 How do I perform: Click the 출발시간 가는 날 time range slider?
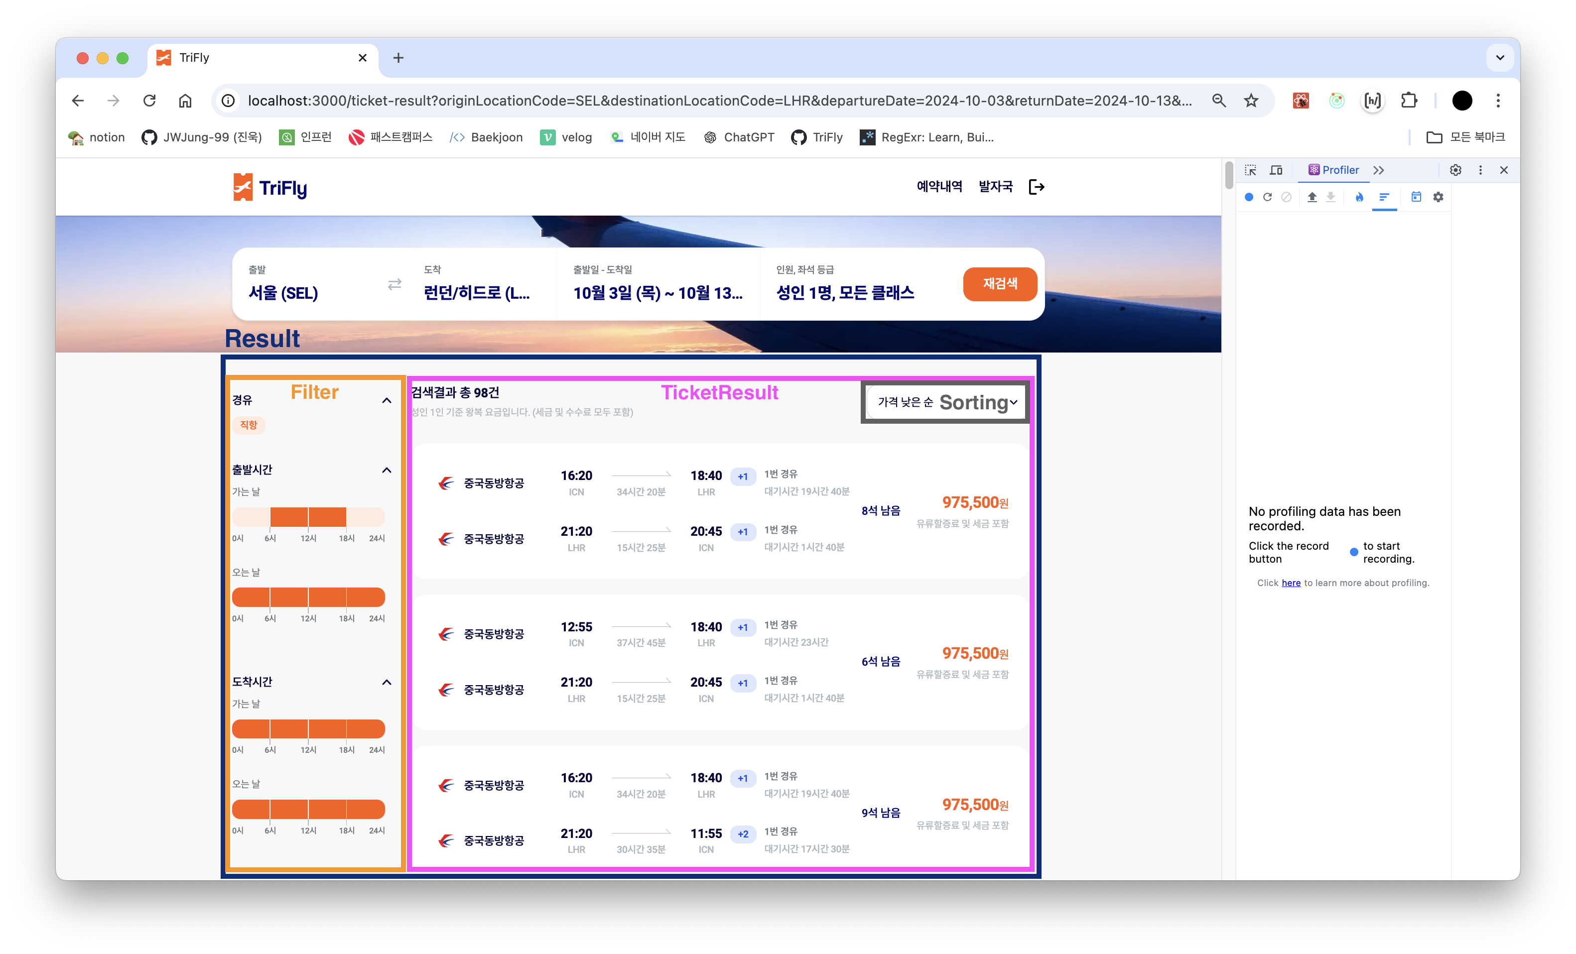308,517
